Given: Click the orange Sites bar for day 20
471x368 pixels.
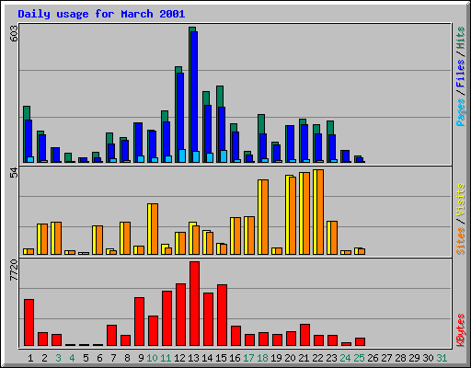Looking at the screenshot, I should tap(293, 215).
